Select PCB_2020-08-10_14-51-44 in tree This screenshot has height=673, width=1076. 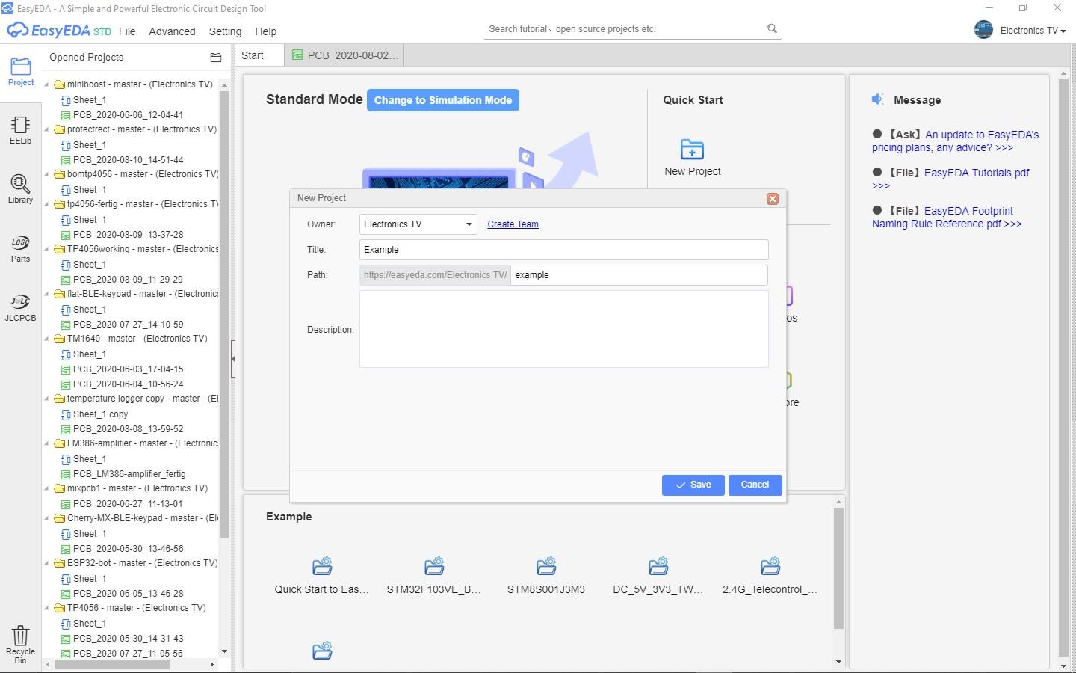(x=128, y=160)
